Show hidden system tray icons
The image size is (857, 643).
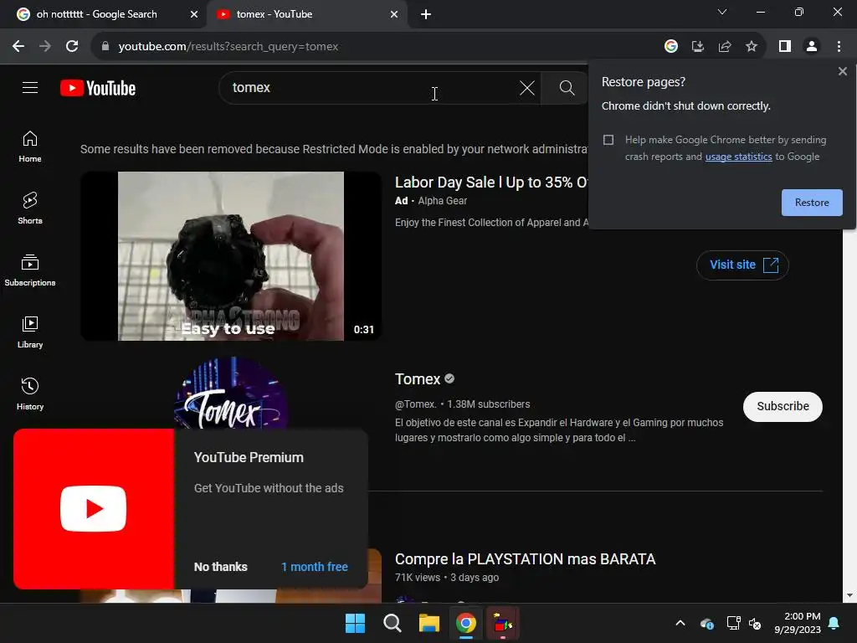pyautogui.click(x=680, y=623)
